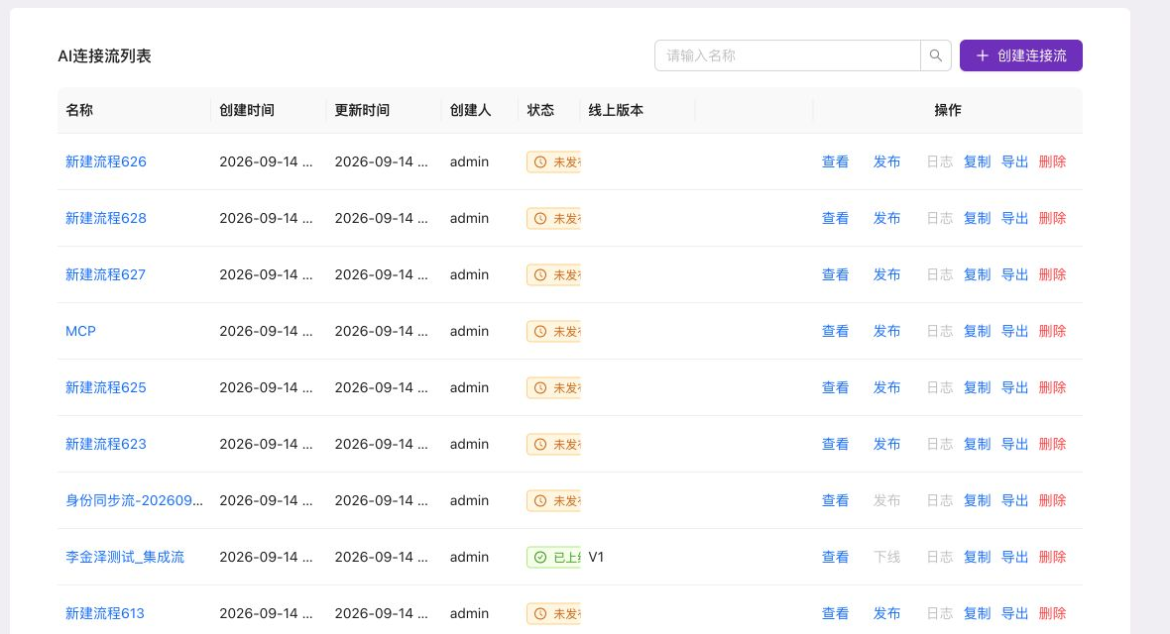This screenshot has height=634, width=1170.
Task: Click 删除 for the MCP row
Action: pos(1052,331)
